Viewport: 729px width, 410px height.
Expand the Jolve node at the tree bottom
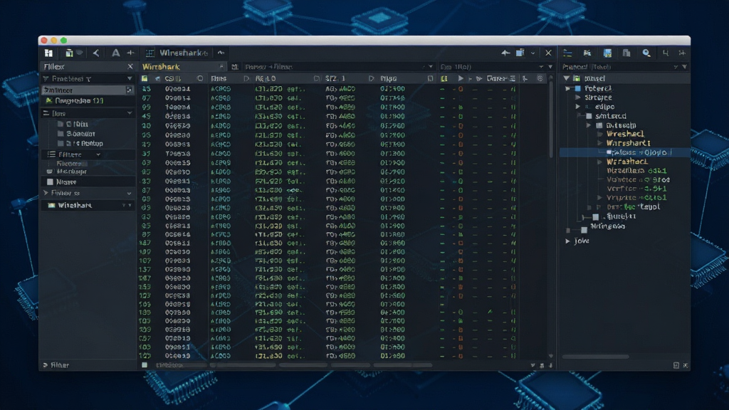(567, 241)
